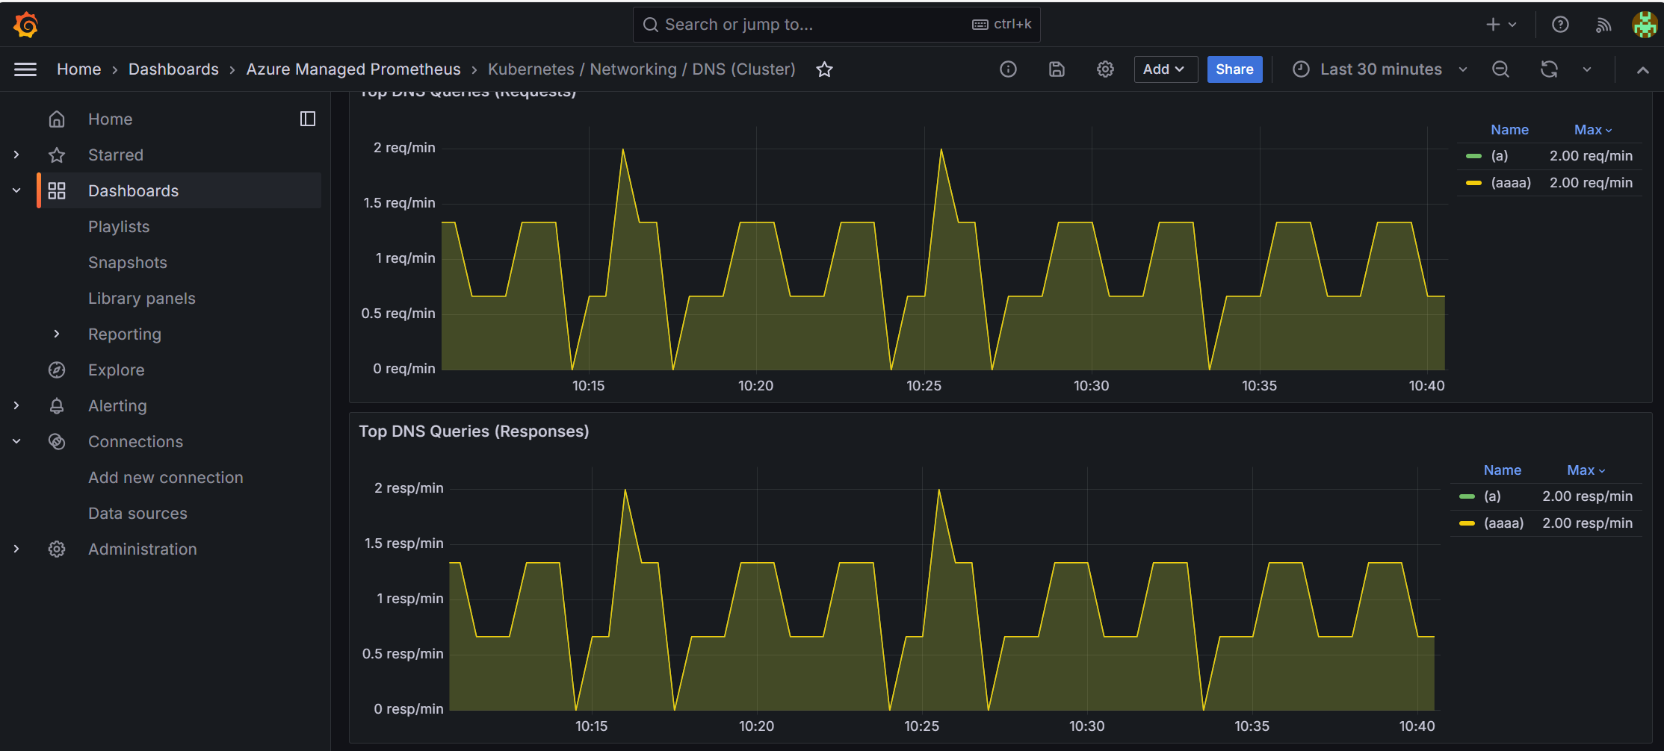1664x751 pixels.
Task: Toggle (aaaa) series in Responses legend
Action: [1503, 523]
